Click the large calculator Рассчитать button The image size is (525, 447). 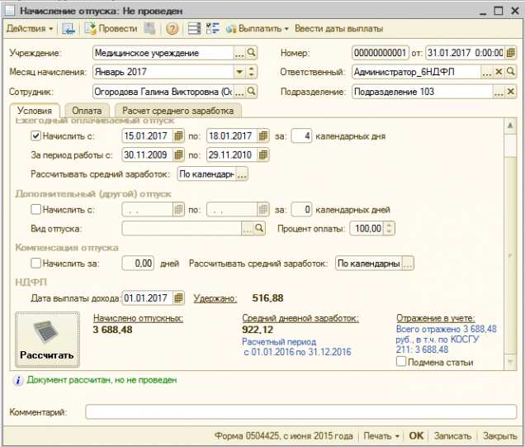(x=47, y=339)
